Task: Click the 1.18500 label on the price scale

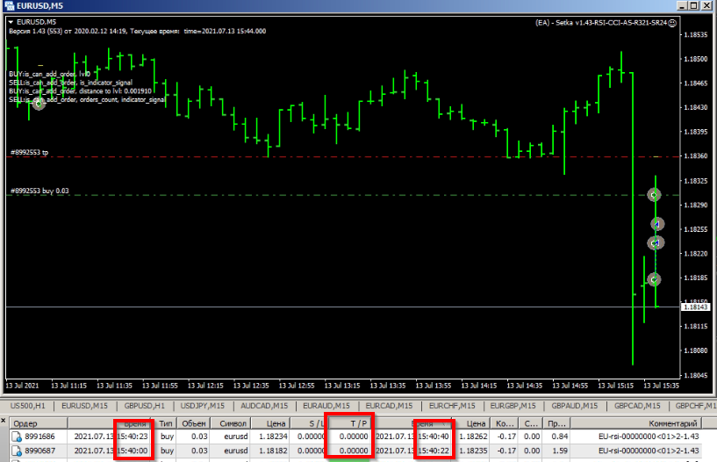Action: [x=696, y=59]
